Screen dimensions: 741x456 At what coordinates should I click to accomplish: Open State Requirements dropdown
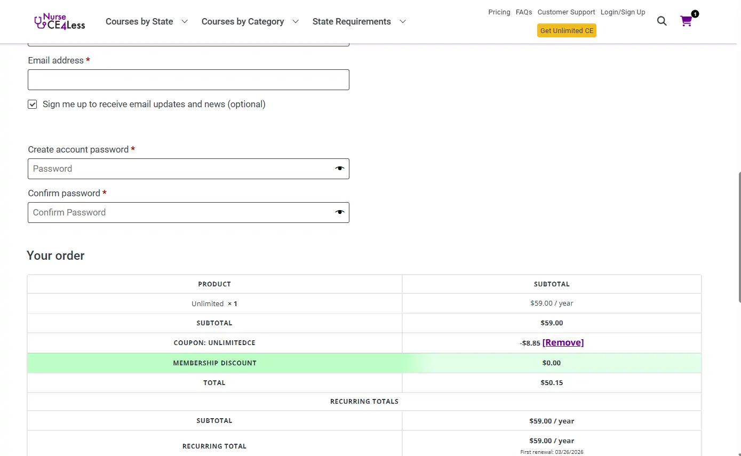tap(358, 21)
